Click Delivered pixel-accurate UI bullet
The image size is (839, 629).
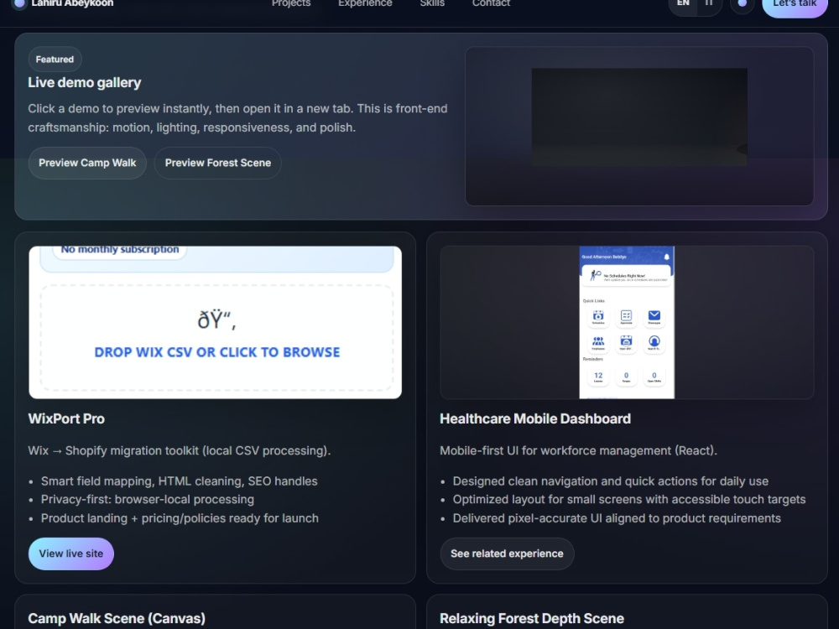pos(617,518)
